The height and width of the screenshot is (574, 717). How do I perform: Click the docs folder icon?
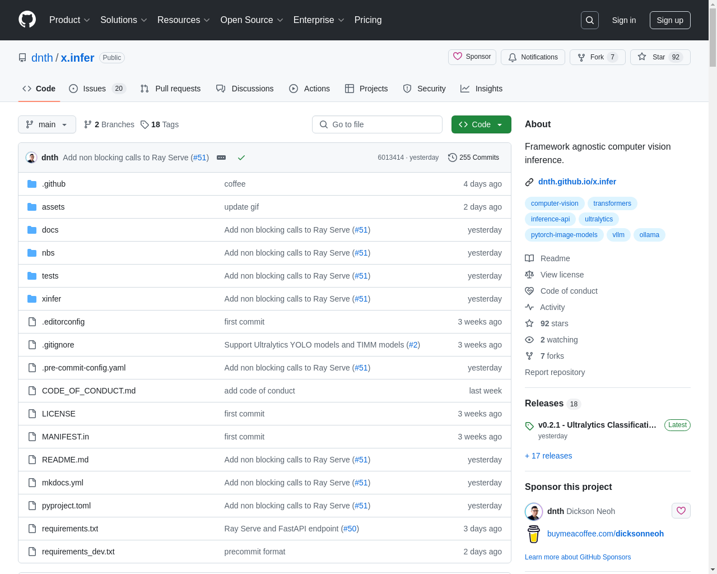[x=32, y=230]
